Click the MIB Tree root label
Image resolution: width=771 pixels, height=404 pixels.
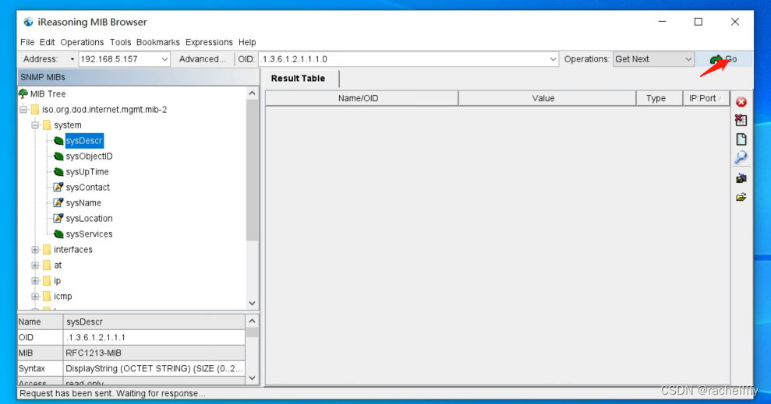click(x=48, y=93)
